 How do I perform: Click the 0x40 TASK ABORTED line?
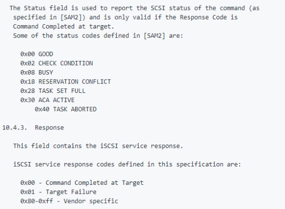[x=66, y=109]
